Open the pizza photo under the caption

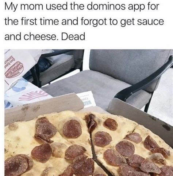point(89,112)
